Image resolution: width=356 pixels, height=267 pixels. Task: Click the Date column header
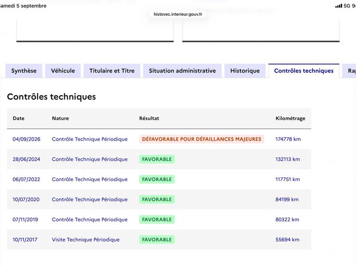pyautogui.click(x=19, y=118)
